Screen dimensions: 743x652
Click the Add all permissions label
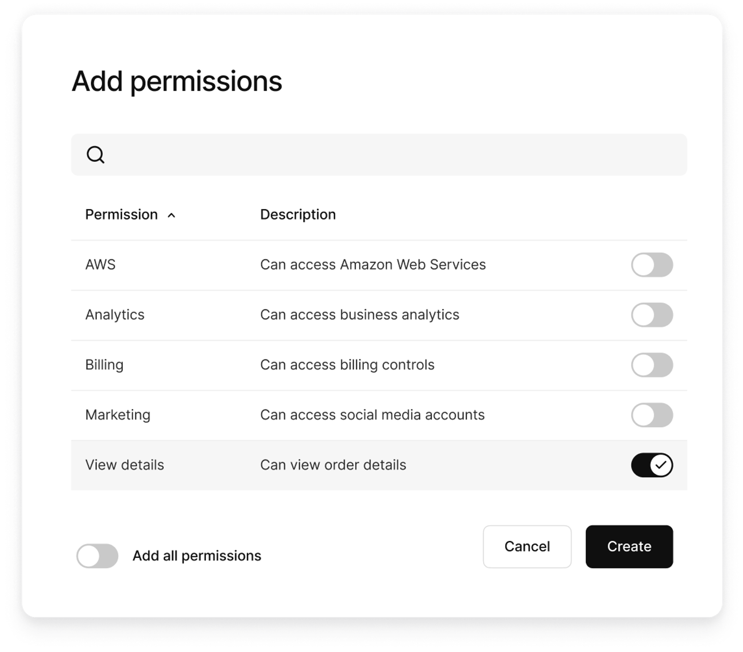click(x=197, y=555)
